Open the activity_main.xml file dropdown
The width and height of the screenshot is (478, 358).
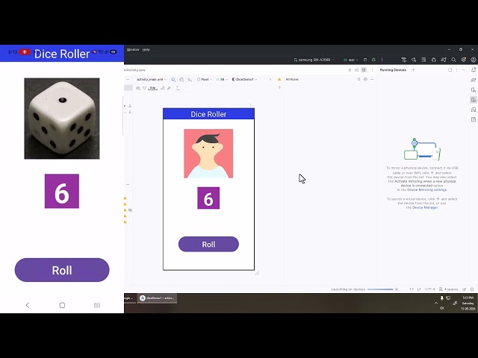pyautogui.click(x=151, y=80)
